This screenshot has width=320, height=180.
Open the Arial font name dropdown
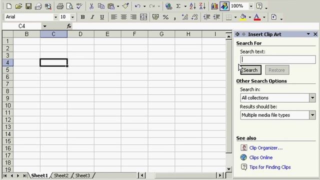[55, 17]
